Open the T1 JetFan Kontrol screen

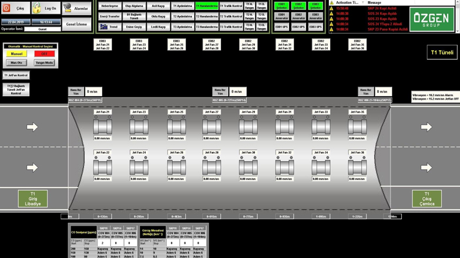pyautogui.click(x=16, y=76)
